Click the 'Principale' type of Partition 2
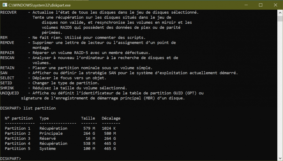 [51, 133]
